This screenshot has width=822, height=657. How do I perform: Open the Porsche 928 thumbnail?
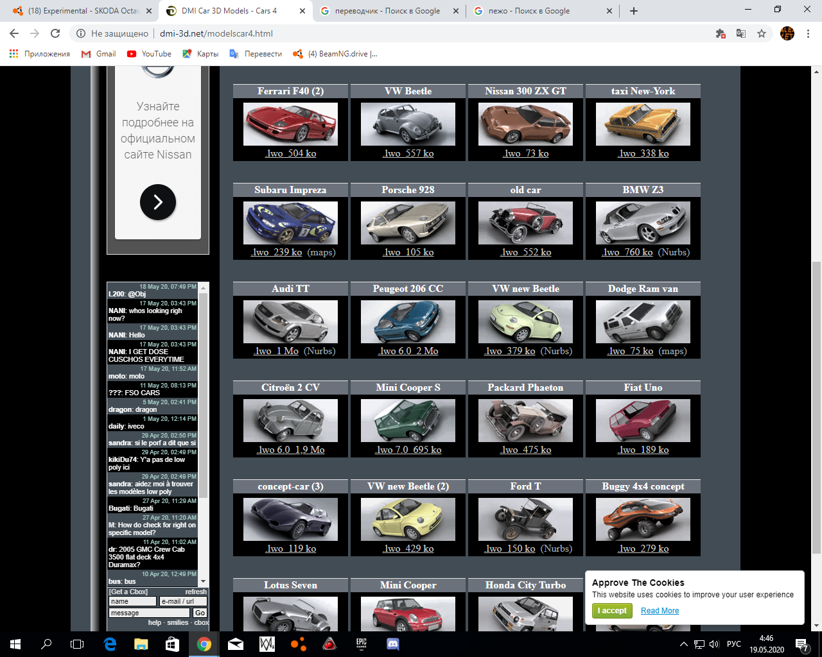(x=408, y=223)
